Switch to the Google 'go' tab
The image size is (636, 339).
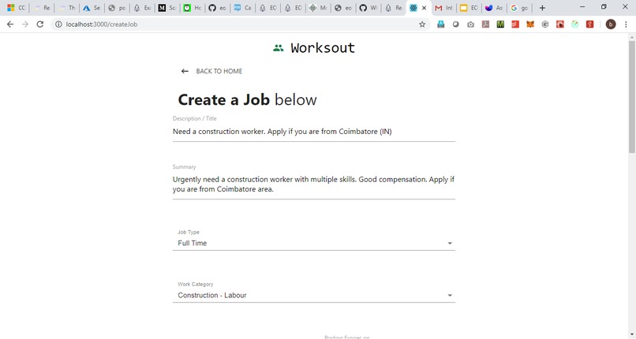click(519, 8)
